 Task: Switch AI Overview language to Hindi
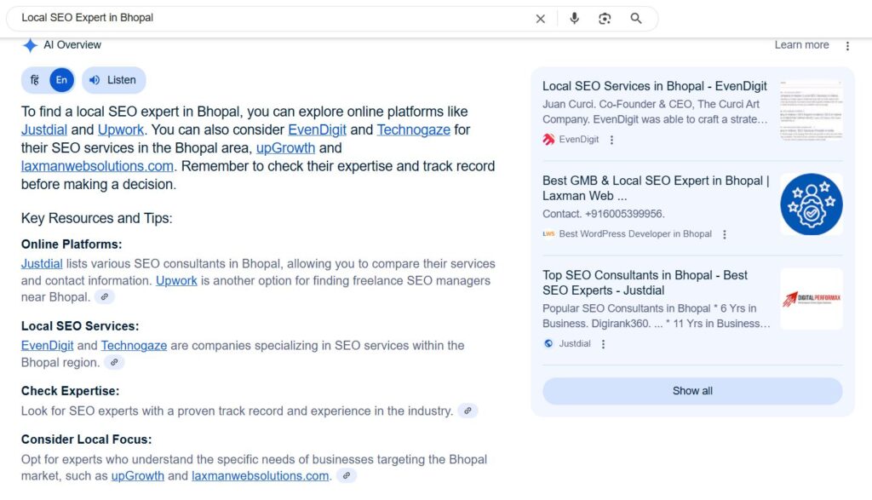pos(34,80)
